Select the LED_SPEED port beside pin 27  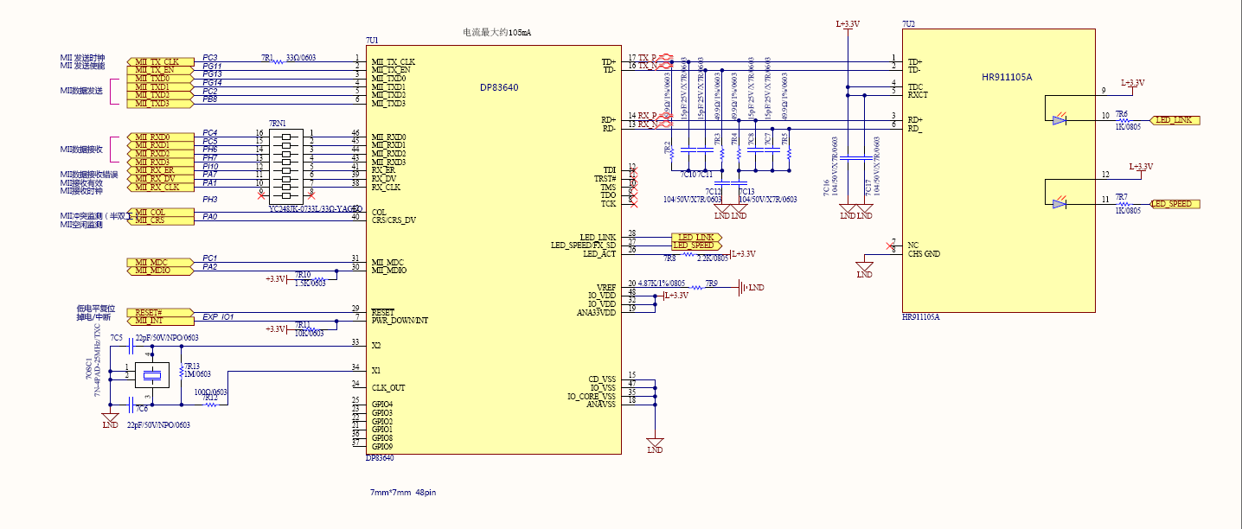[x=696, y=245]
